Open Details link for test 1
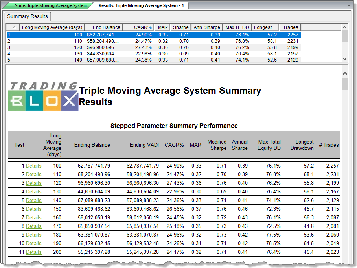The width and height of the screenshot is (357, 268). tap(33, 166)
